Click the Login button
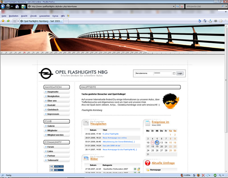Viewport: 228px width, 178px height. coord(180,73)
